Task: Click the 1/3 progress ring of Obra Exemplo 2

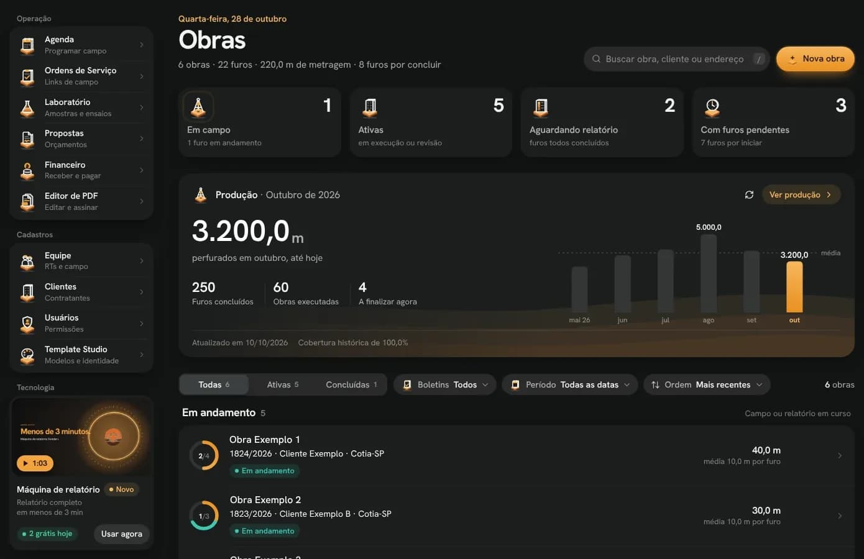Action: 204,516
